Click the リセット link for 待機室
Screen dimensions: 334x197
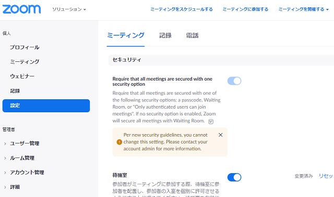326,176
